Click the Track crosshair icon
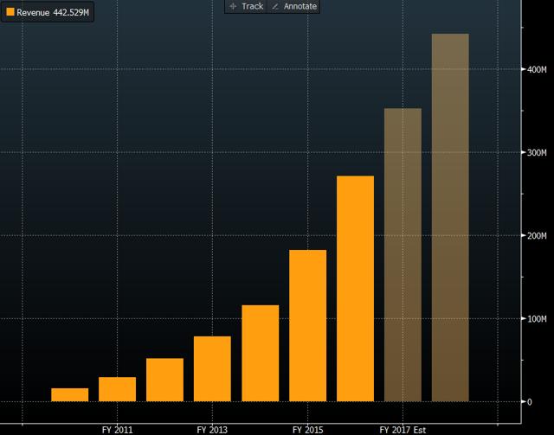The height and width of the screenshot is (435, 554). 233,6
